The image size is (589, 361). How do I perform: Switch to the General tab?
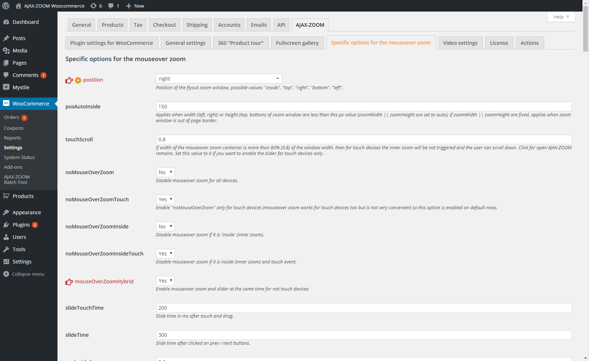(x=81, y=25)
